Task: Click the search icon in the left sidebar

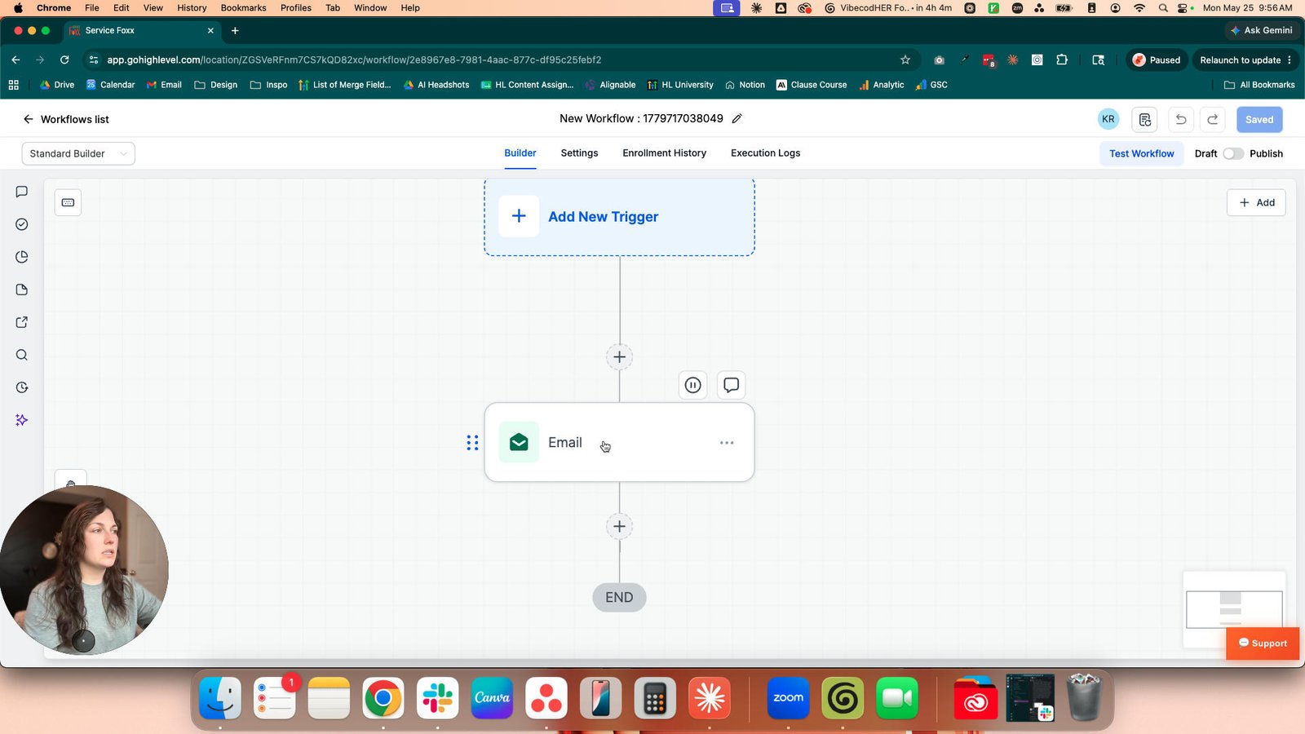Action: pyautogui.click(x=22, y=355)
